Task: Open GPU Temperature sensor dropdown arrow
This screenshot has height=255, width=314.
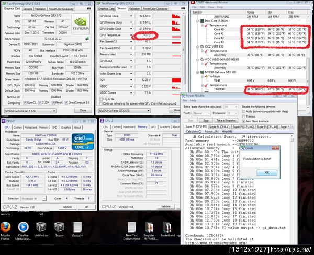Action: [131, 35]
